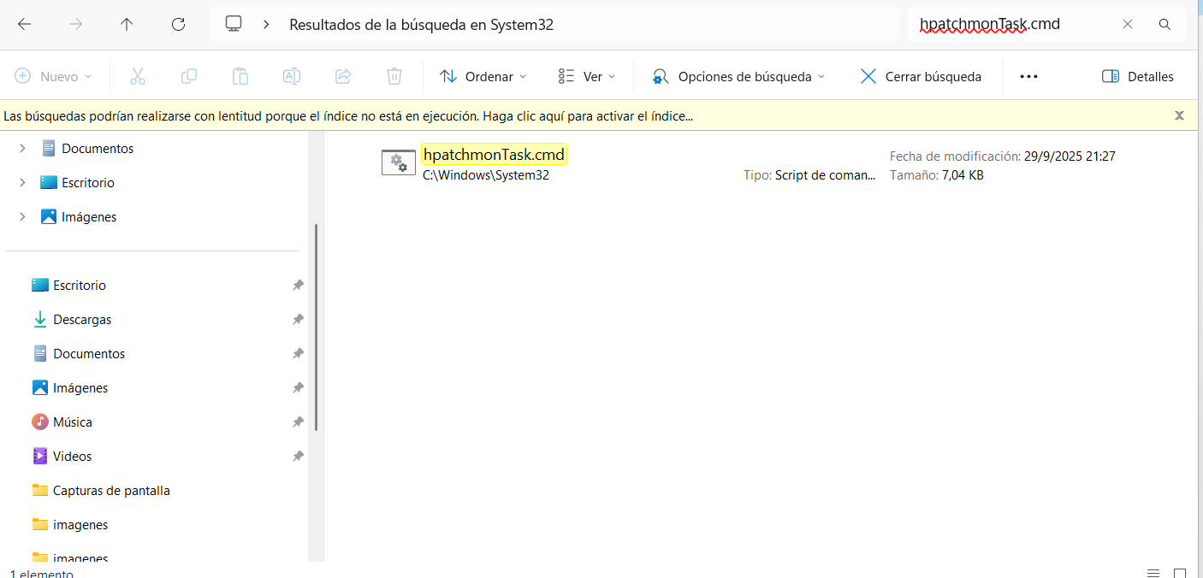Click the Cut scissors icon

[x=137, y=76]
